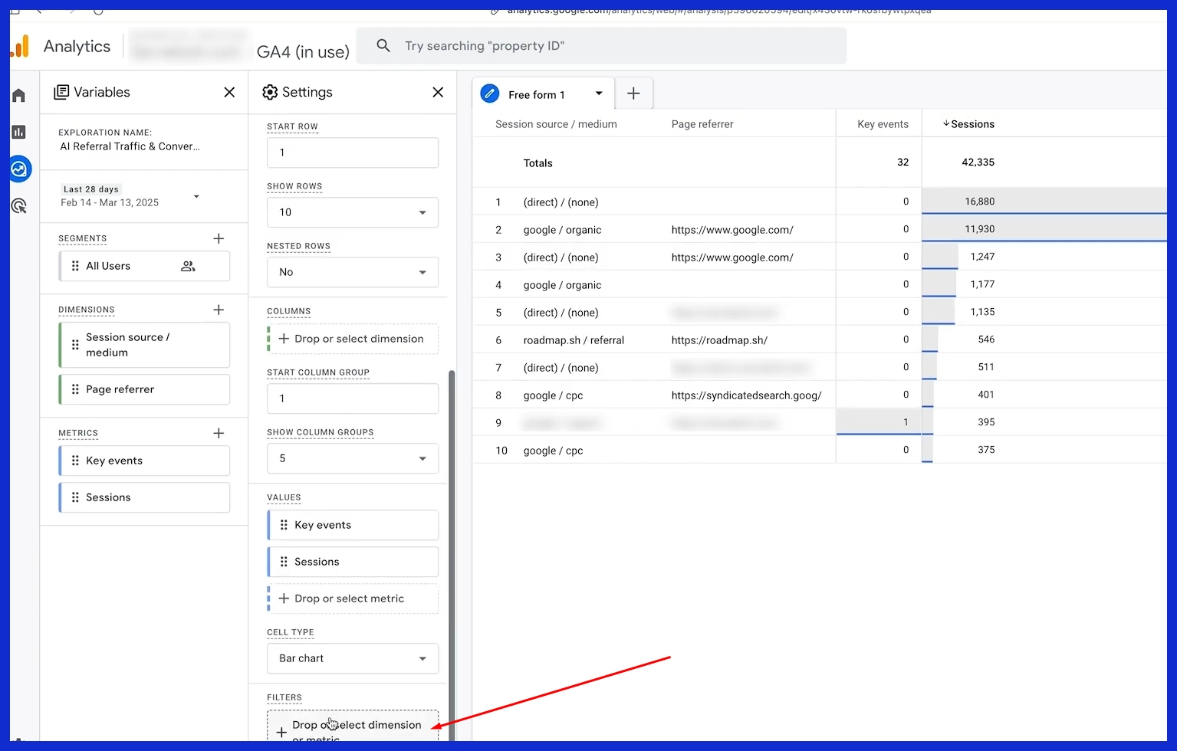Click the Totals row label
Screen dimensions: 1177x751
pyautogui.click(x=538, y=163)
